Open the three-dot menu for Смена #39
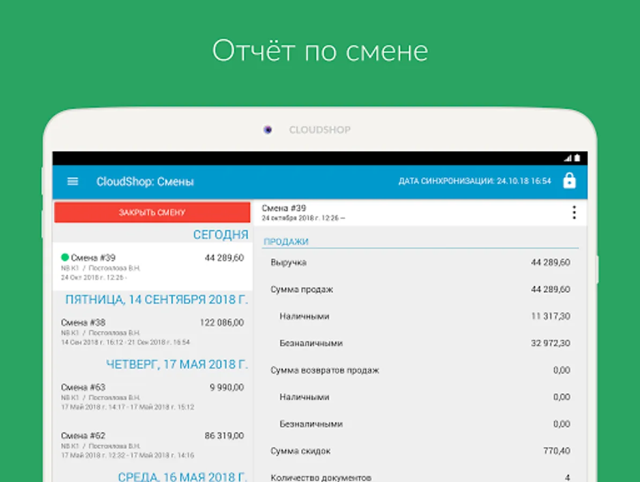 (574, 213)
